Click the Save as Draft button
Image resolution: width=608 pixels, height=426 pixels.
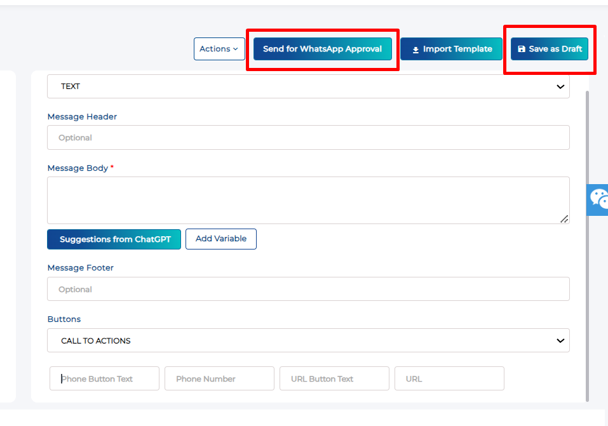550,49
